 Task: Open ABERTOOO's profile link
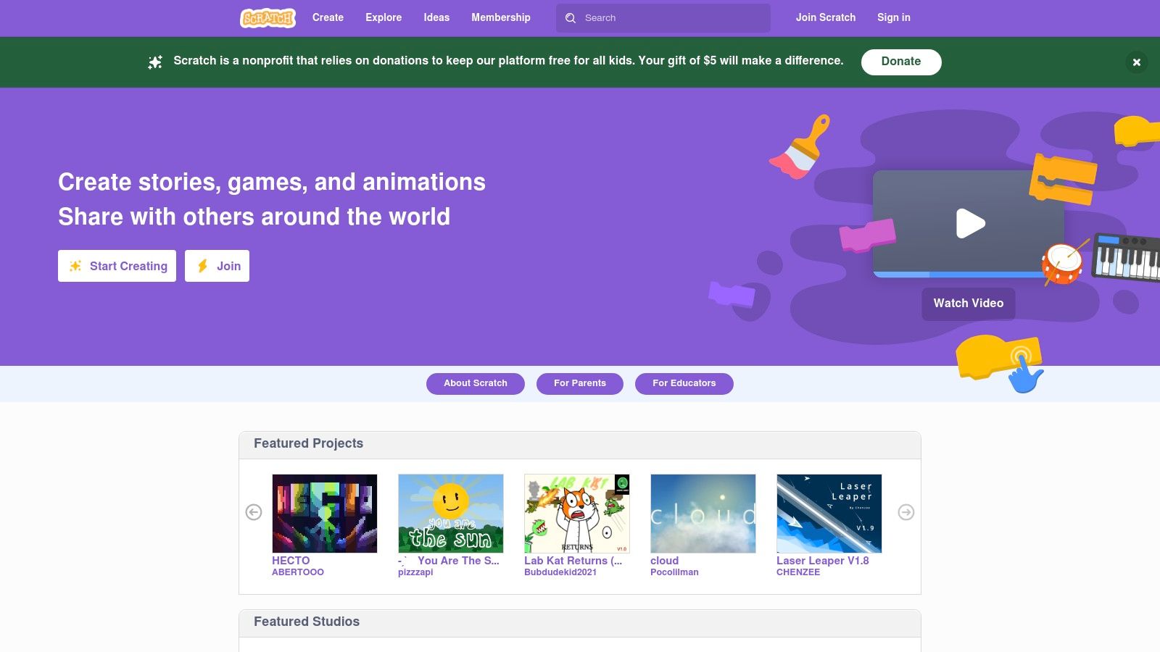[x=298, y=572]
